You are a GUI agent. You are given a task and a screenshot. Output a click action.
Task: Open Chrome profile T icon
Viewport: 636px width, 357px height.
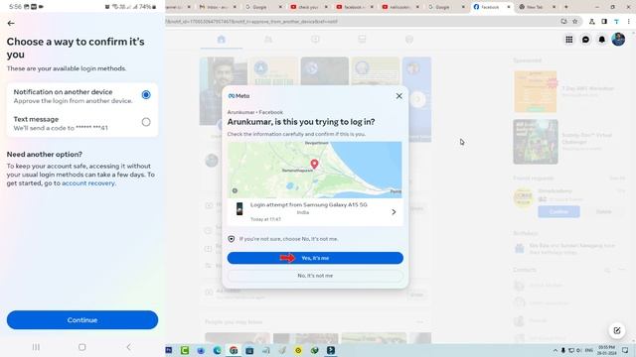(x=616, y=22)
